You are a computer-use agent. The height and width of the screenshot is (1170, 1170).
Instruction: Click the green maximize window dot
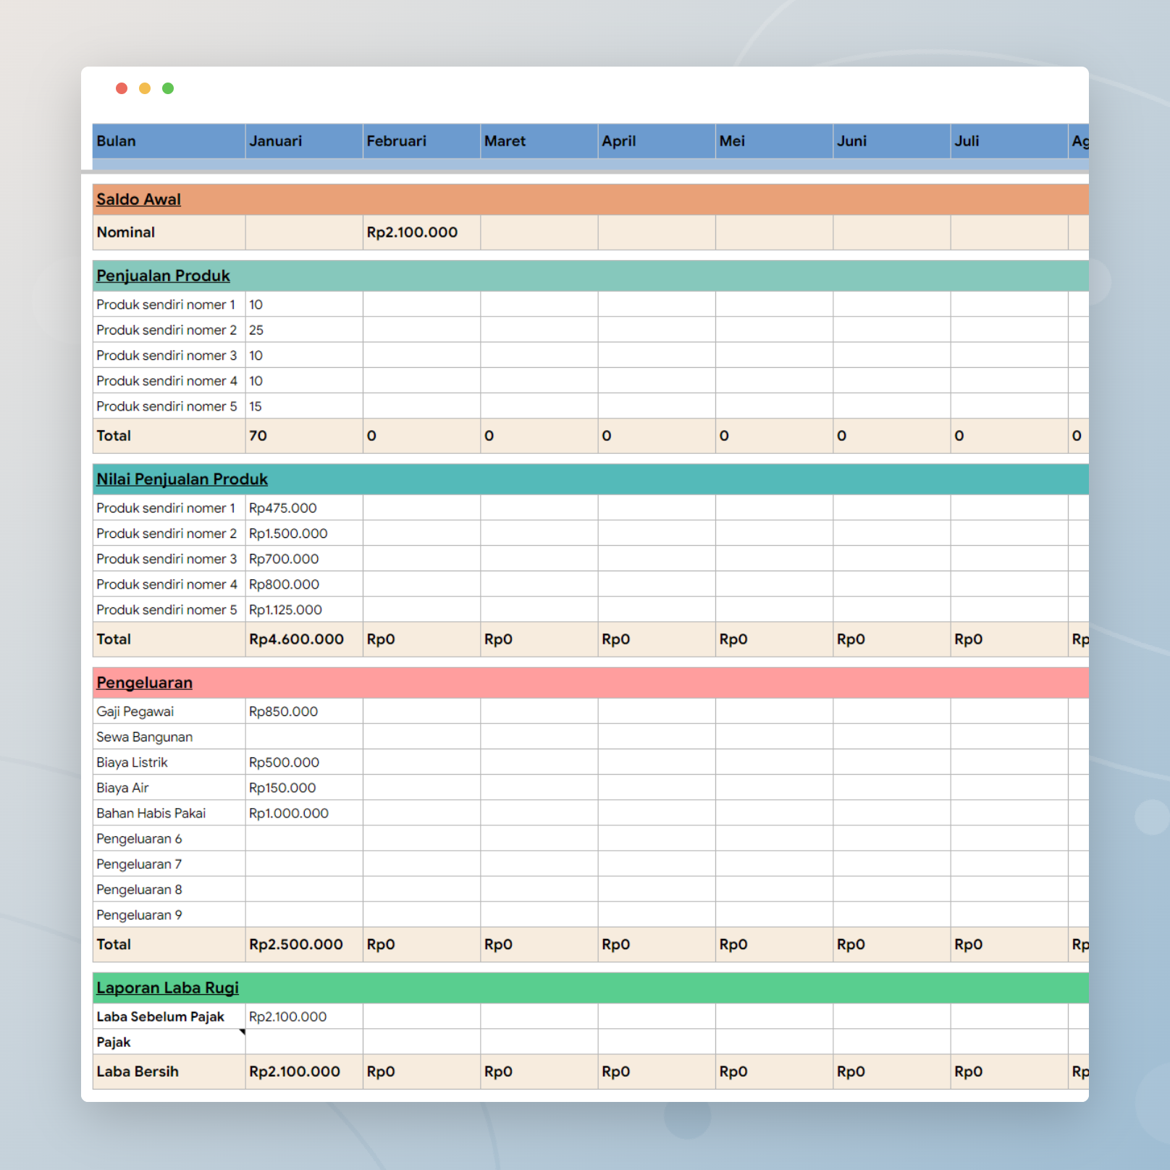pyautogui.click(x=168, y=88)
